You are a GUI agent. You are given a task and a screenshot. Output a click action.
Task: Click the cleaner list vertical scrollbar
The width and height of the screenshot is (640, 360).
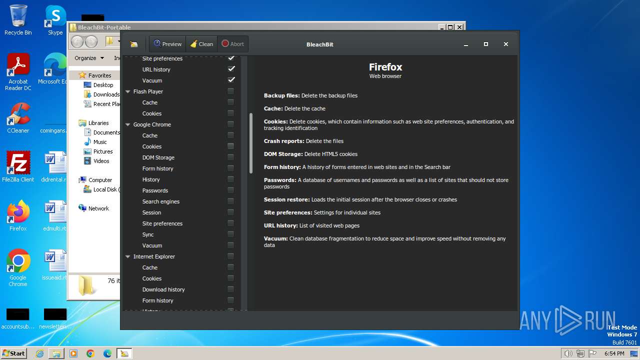tap(251, 143)
